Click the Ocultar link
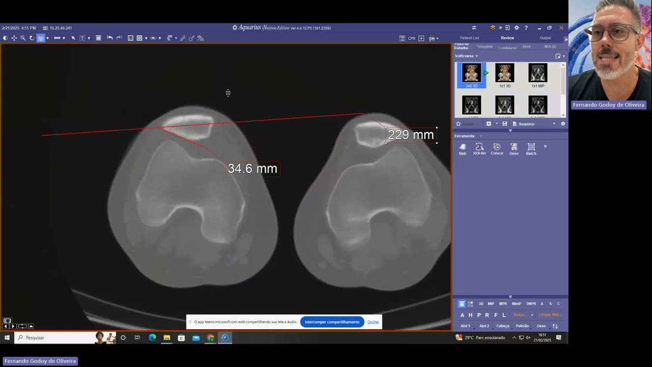The width and height of the screenshot is (652, 367). point(373,322)
